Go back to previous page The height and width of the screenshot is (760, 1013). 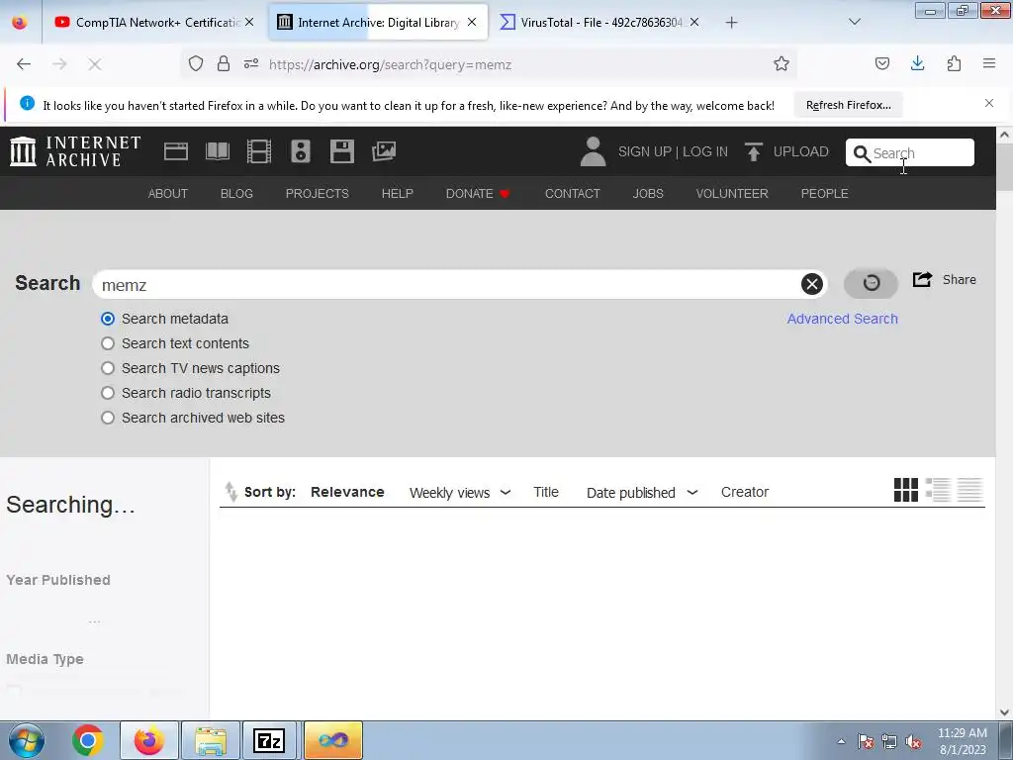(x=24, y=64)
